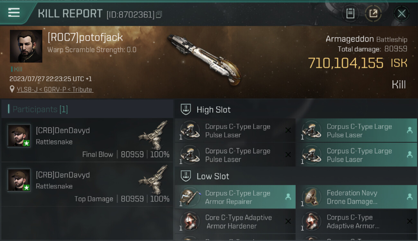
Task: Click the High Slot section icon
Action: tap(186, 109)
